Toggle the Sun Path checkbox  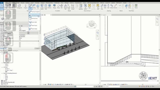coord(20,39)
